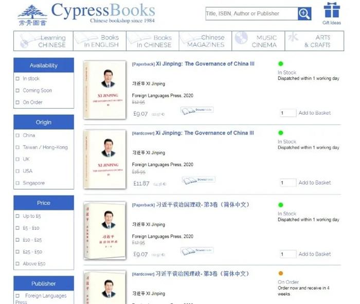
Task: Tick the In stock checkbox
Action: click(x=17, y=79)
